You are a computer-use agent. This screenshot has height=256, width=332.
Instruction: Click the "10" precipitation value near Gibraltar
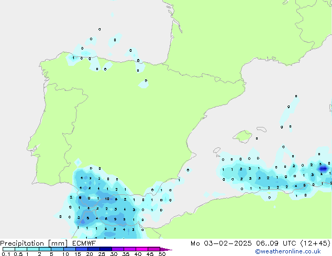click(x=107, y=199)
